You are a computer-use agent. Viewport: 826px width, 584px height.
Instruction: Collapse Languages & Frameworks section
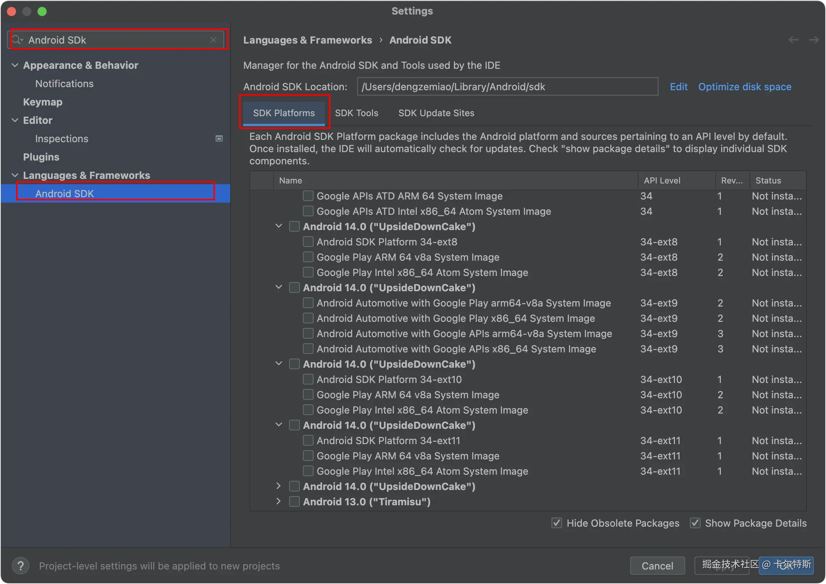click(15, 175)
